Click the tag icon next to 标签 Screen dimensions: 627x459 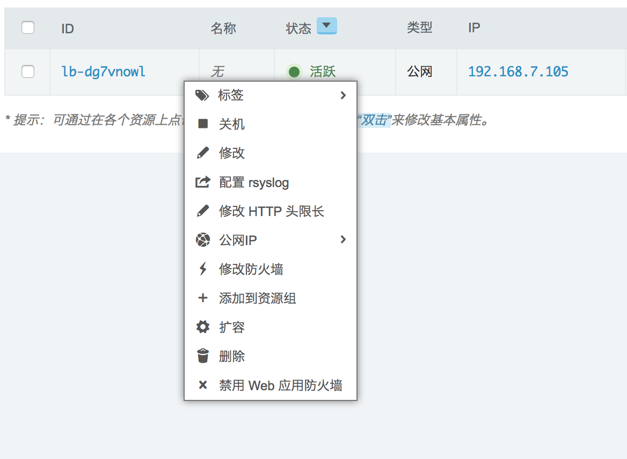coord(202,96)
